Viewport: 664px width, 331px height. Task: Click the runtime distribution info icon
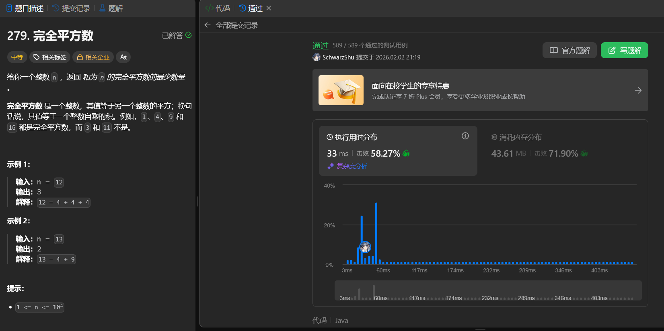(465, 136)
